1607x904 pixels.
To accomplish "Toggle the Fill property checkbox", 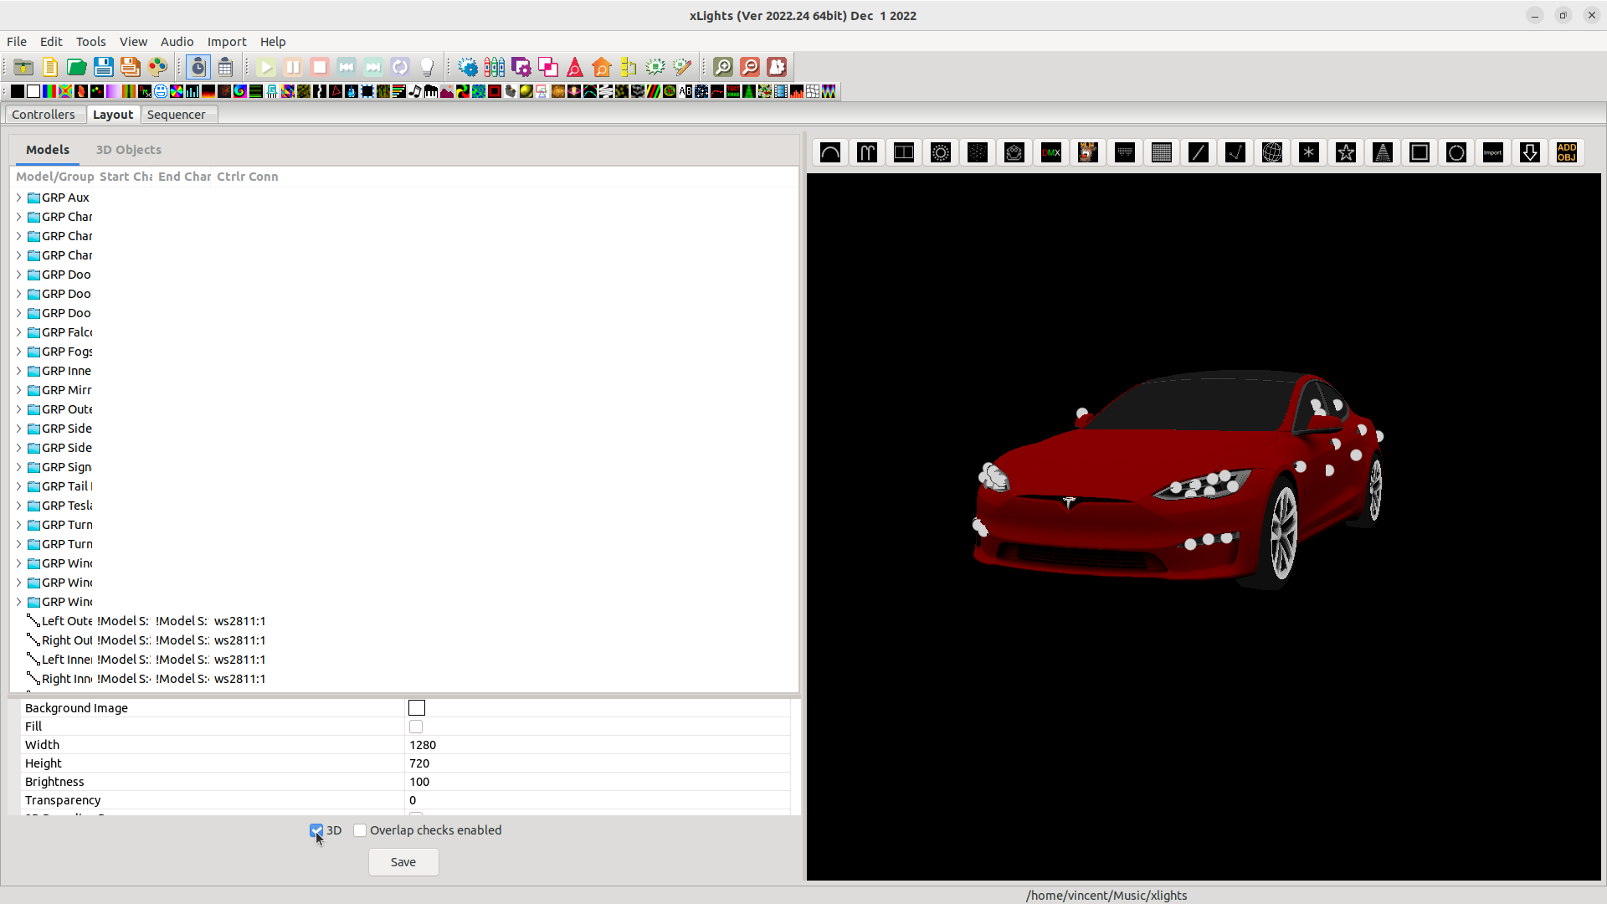I will coord(416,727).
